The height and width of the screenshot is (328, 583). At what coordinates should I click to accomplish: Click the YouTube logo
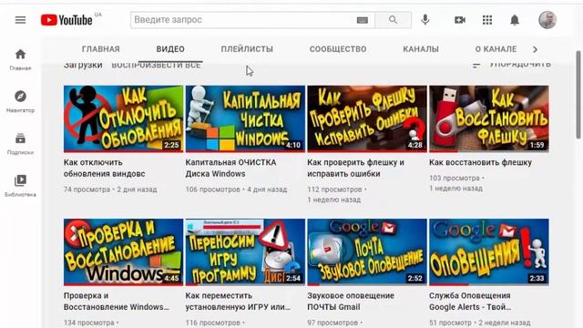click(x=66, y=20)
